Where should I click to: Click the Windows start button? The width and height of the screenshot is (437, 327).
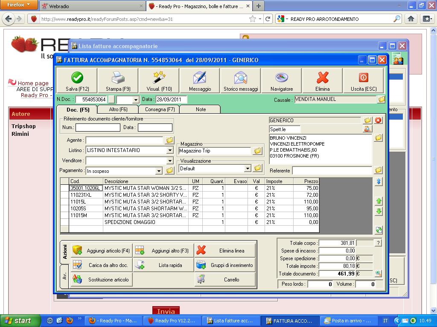(x=17, y=321)
